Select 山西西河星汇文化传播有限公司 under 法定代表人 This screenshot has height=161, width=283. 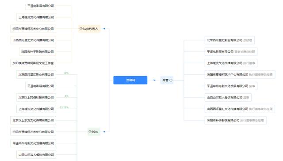click(x=33, y=40)
